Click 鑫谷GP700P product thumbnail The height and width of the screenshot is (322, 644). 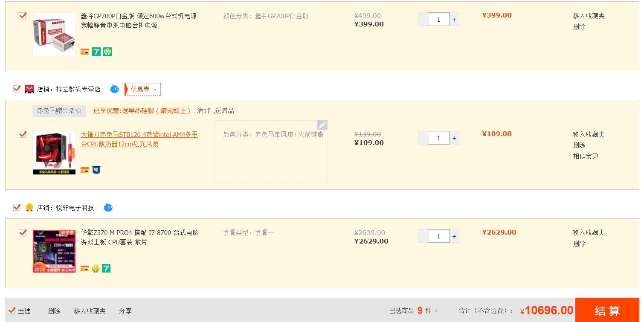pos(54,35)
